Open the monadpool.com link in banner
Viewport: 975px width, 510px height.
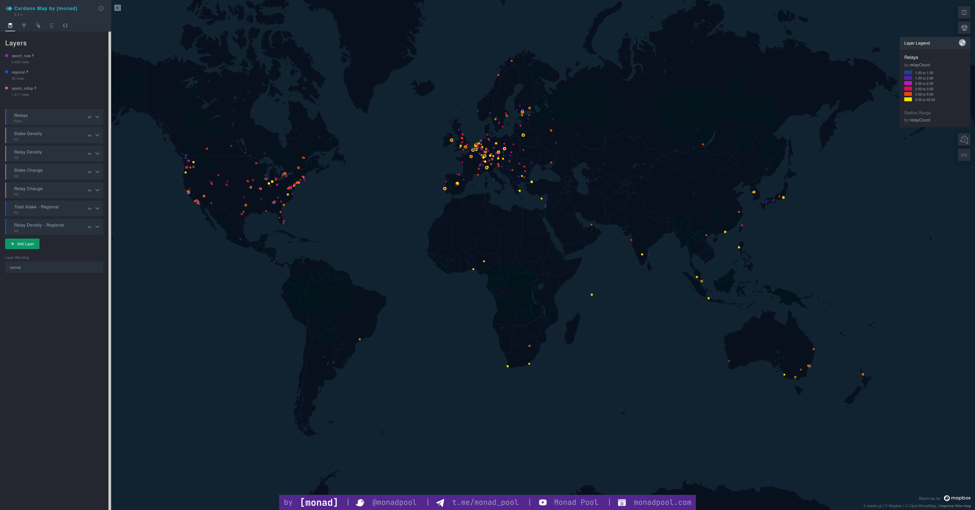pos(662,502)
